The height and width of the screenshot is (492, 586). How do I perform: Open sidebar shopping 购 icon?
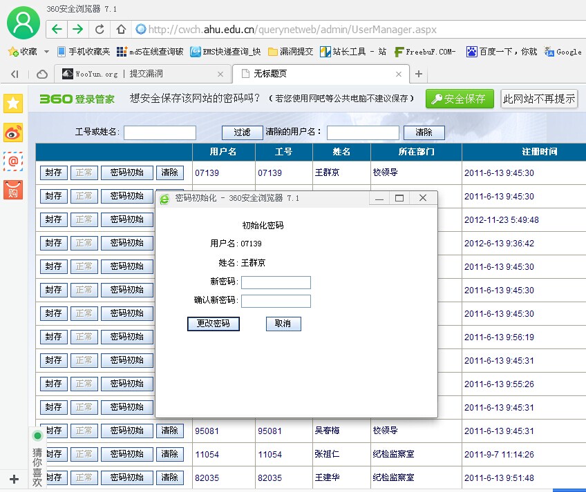click(x=13, y=190)
